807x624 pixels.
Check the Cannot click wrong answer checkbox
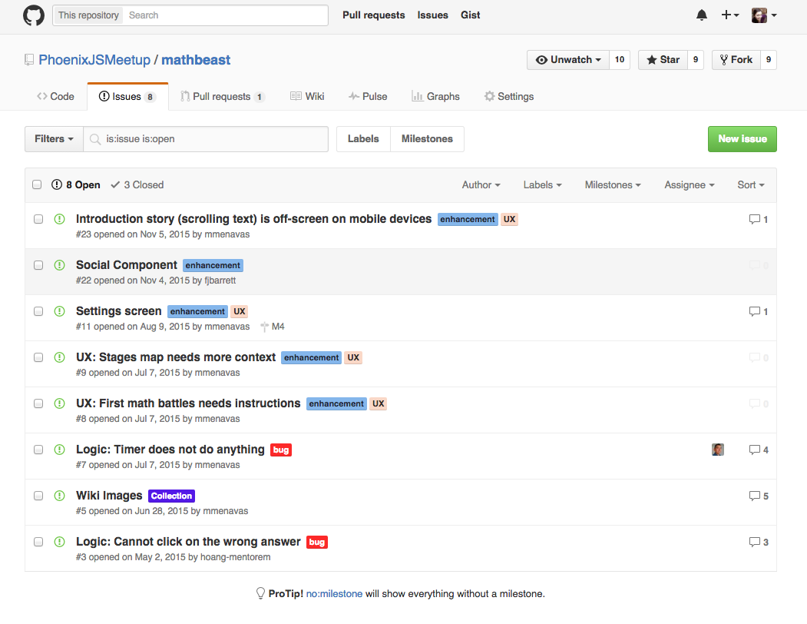[x=38, y=542]
